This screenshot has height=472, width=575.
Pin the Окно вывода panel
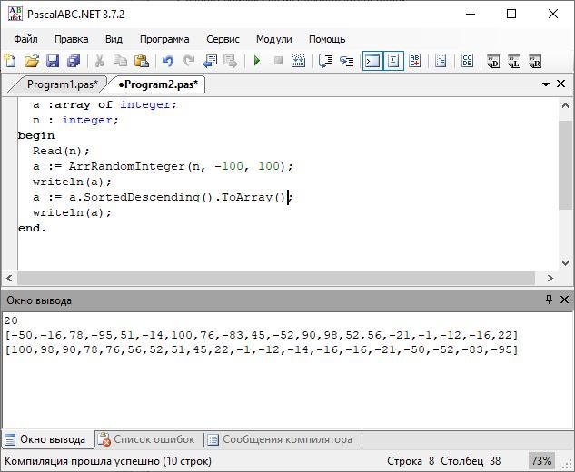(x=549, y=300)
